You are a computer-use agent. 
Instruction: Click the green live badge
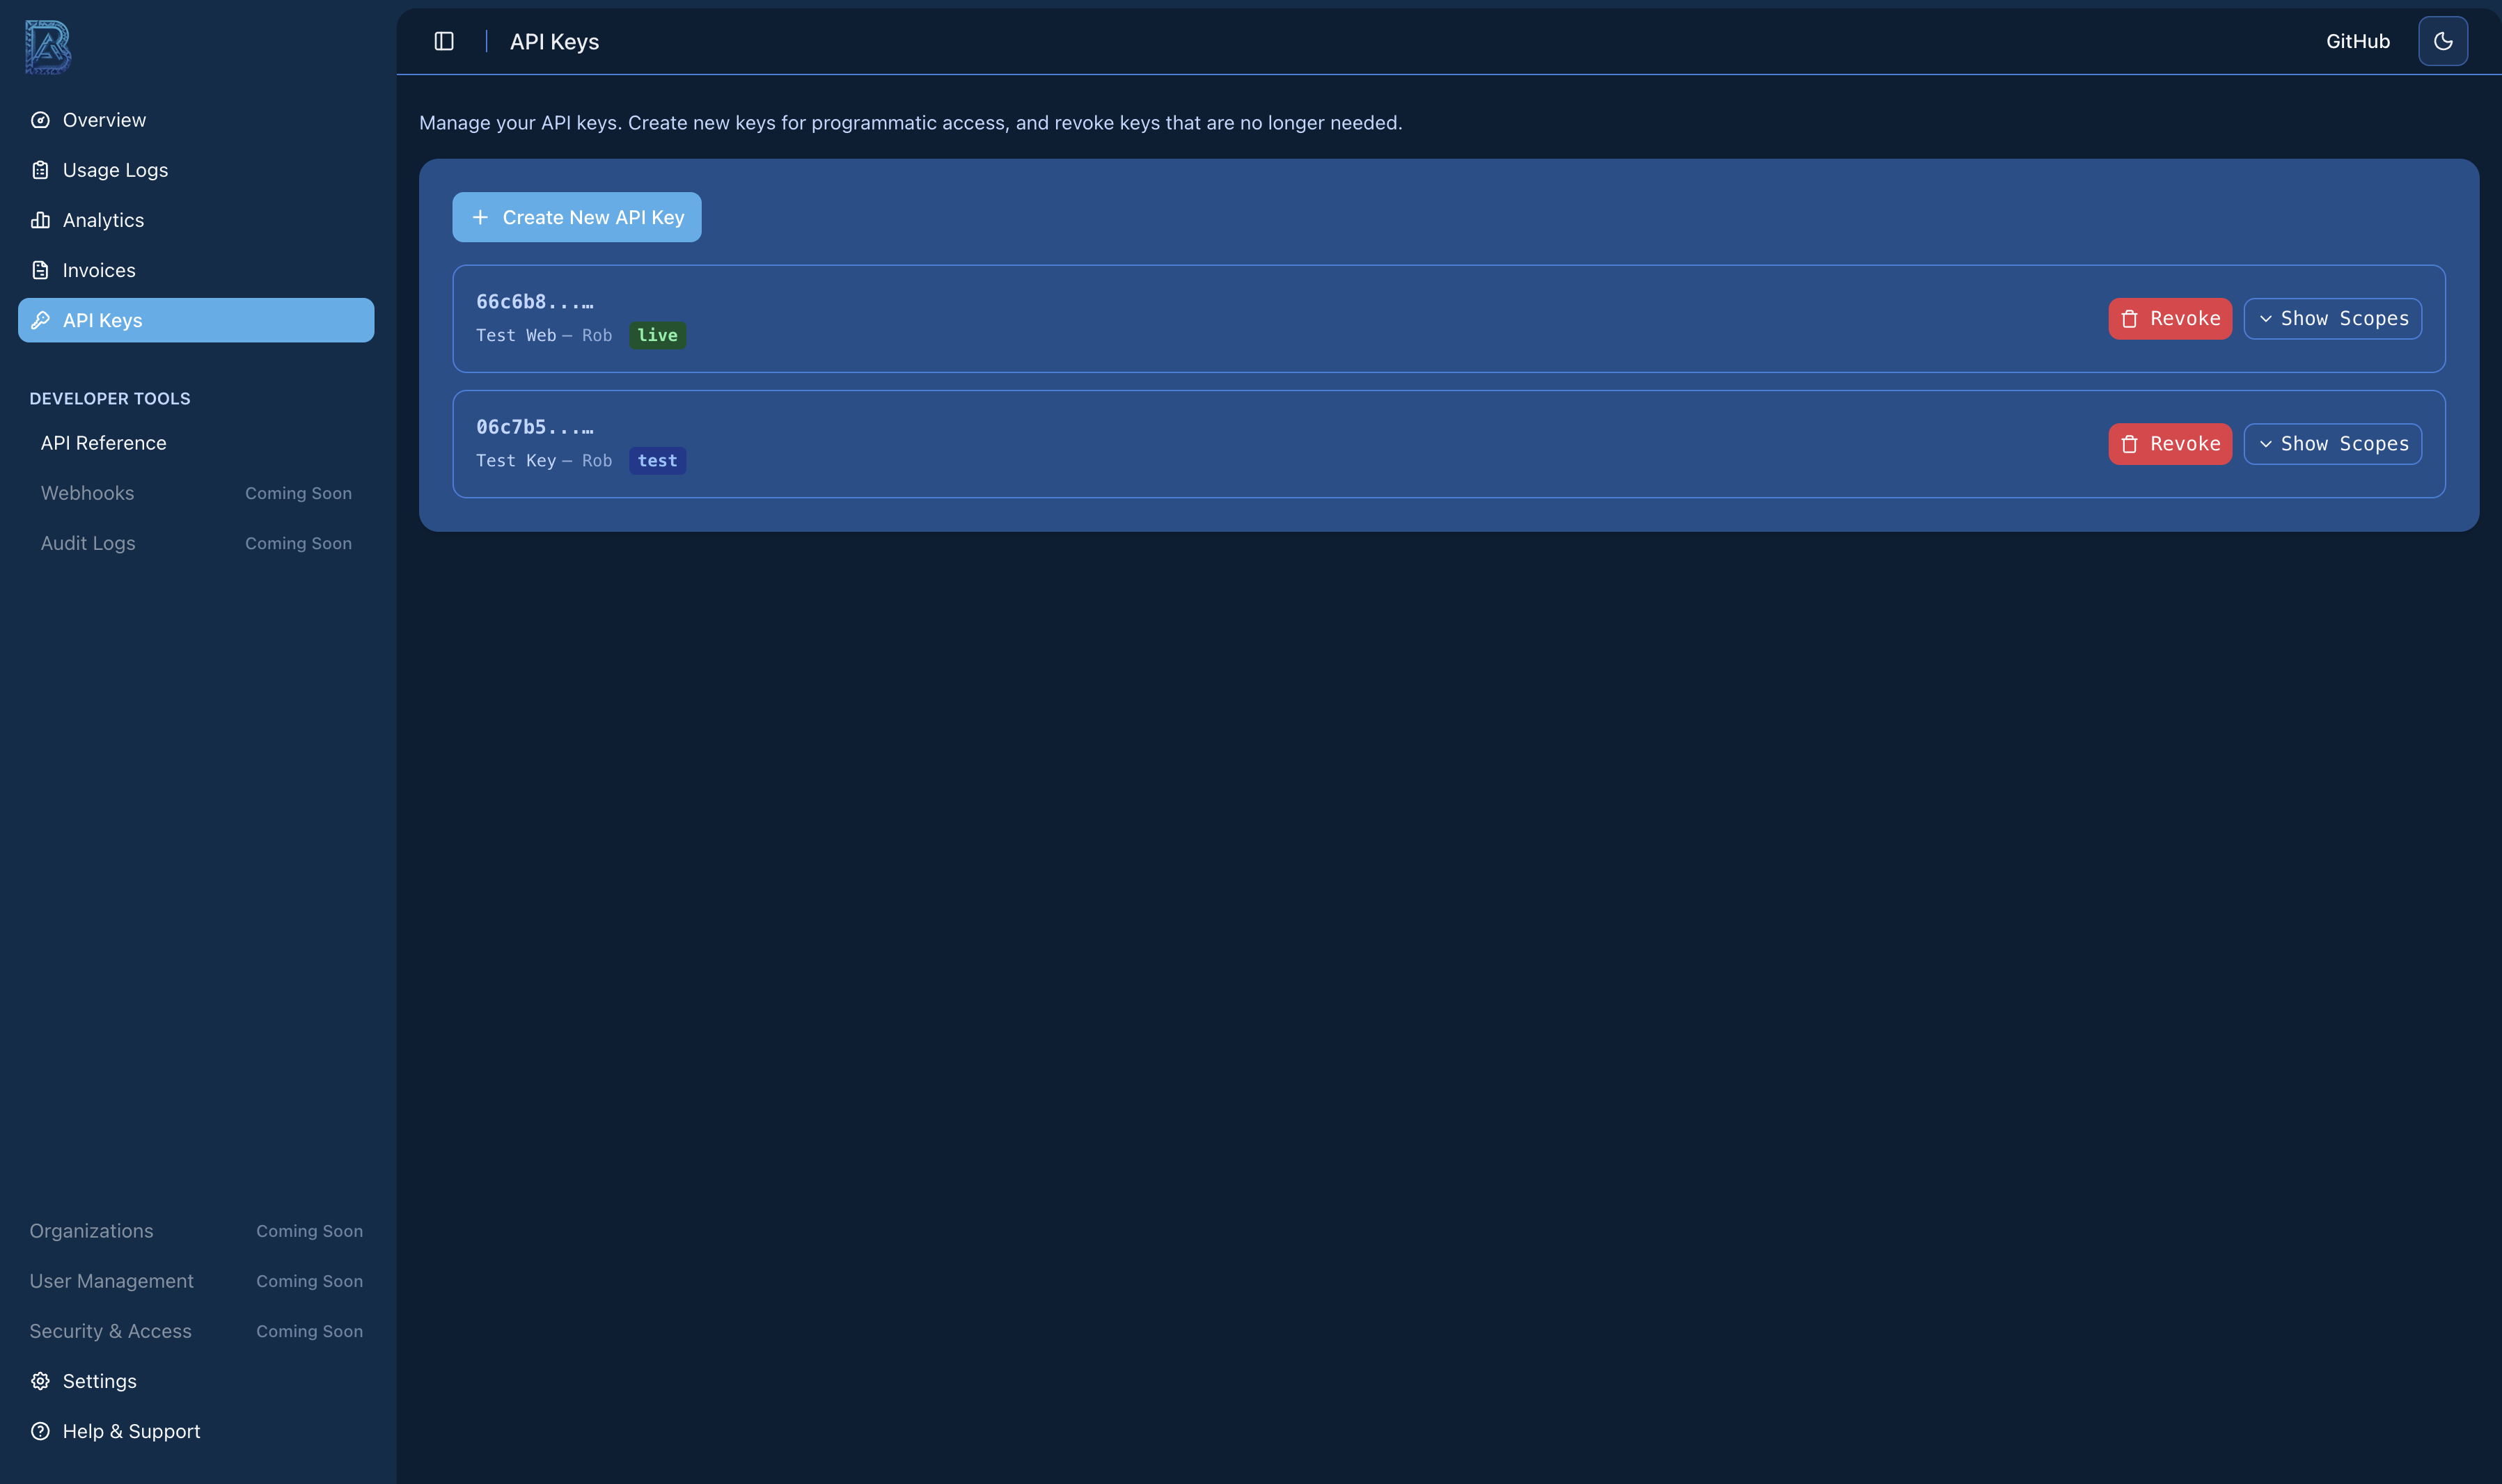[657, 336]
